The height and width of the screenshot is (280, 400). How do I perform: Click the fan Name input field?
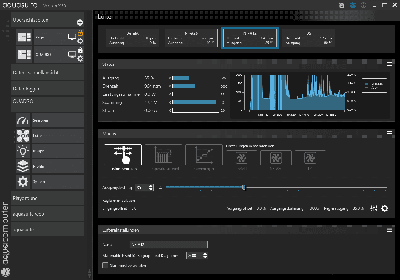tap(169, 245)
